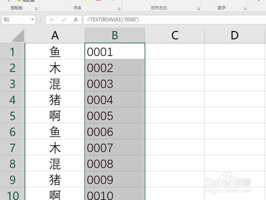The width and height of the screenshot is (266, 200).
Task: Click empty cell C5
Action: [175, 115]
